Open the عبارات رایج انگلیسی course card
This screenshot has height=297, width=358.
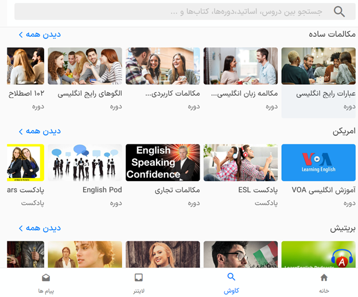(x=318, y=83)
